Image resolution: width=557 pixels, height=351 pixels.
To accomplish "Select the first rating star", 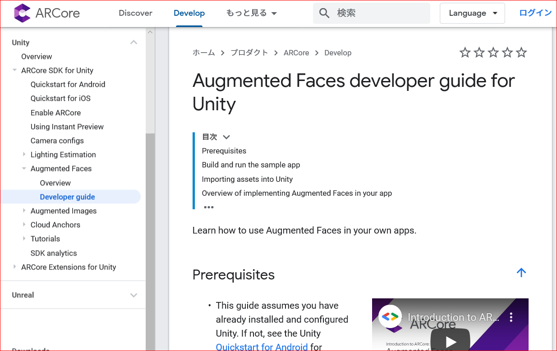I will point(465,52).
